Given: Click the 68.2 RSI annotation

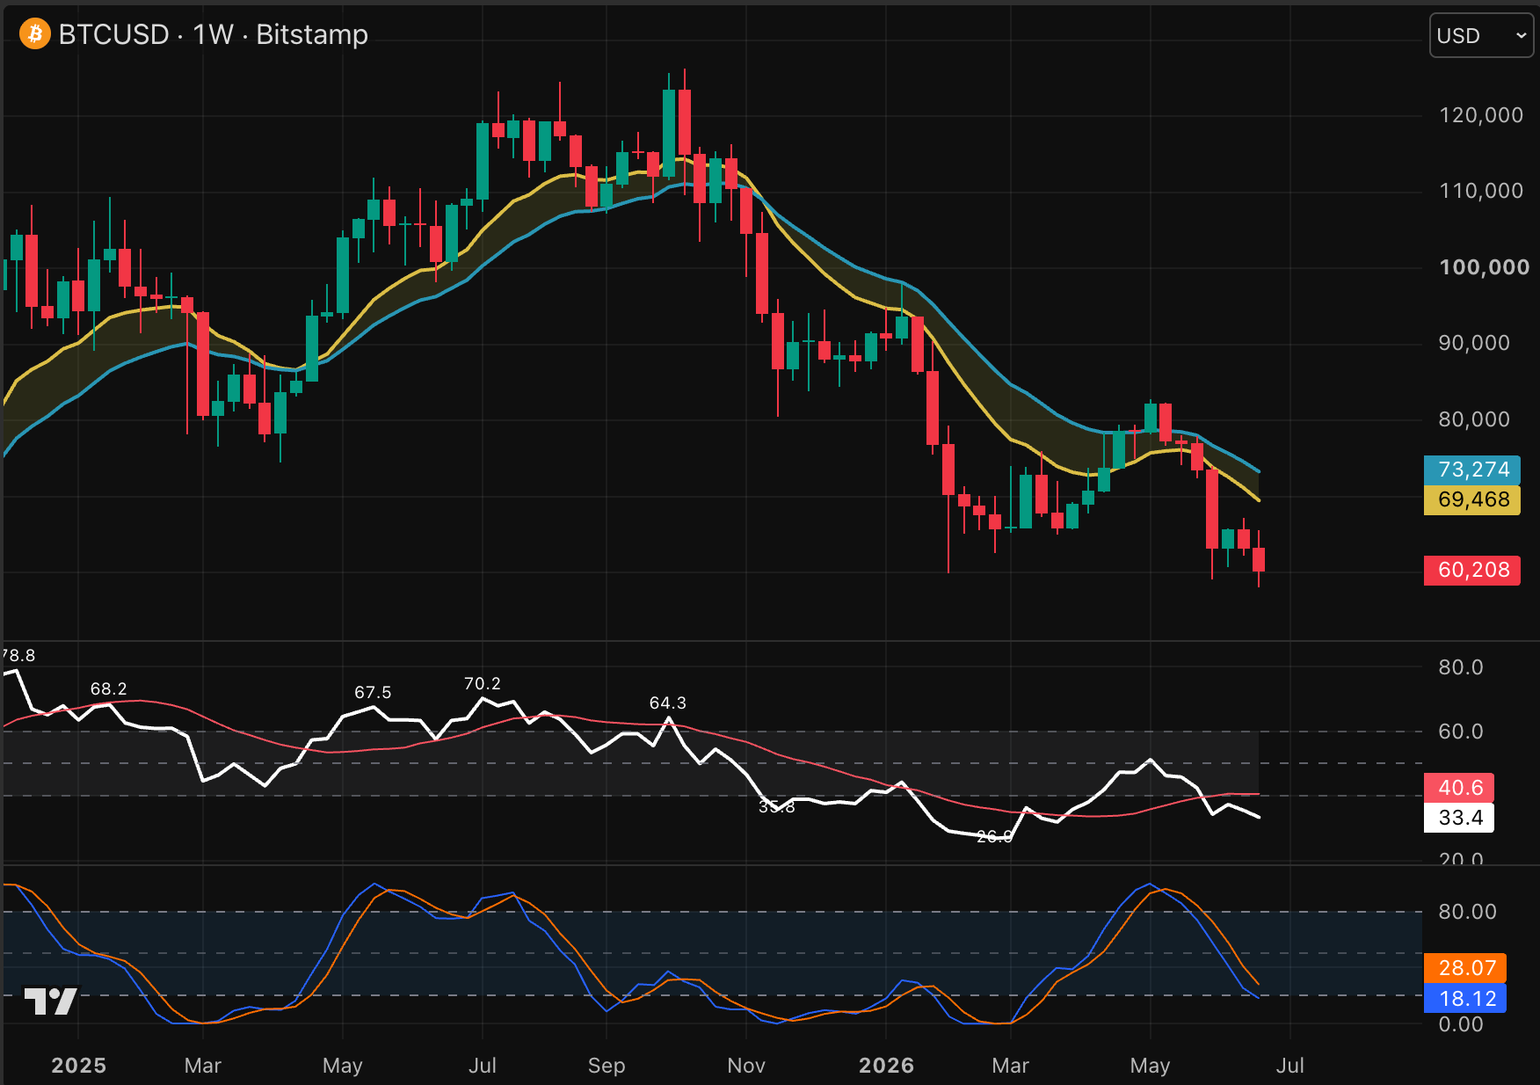Looking at the screenshot, I should (108, 688).
